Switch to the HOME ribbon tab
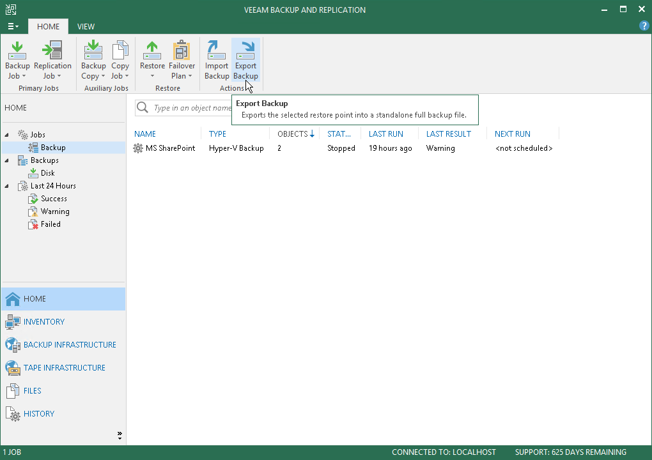The height and width of the screenshot is (460, 652). [x=48, y=27]
